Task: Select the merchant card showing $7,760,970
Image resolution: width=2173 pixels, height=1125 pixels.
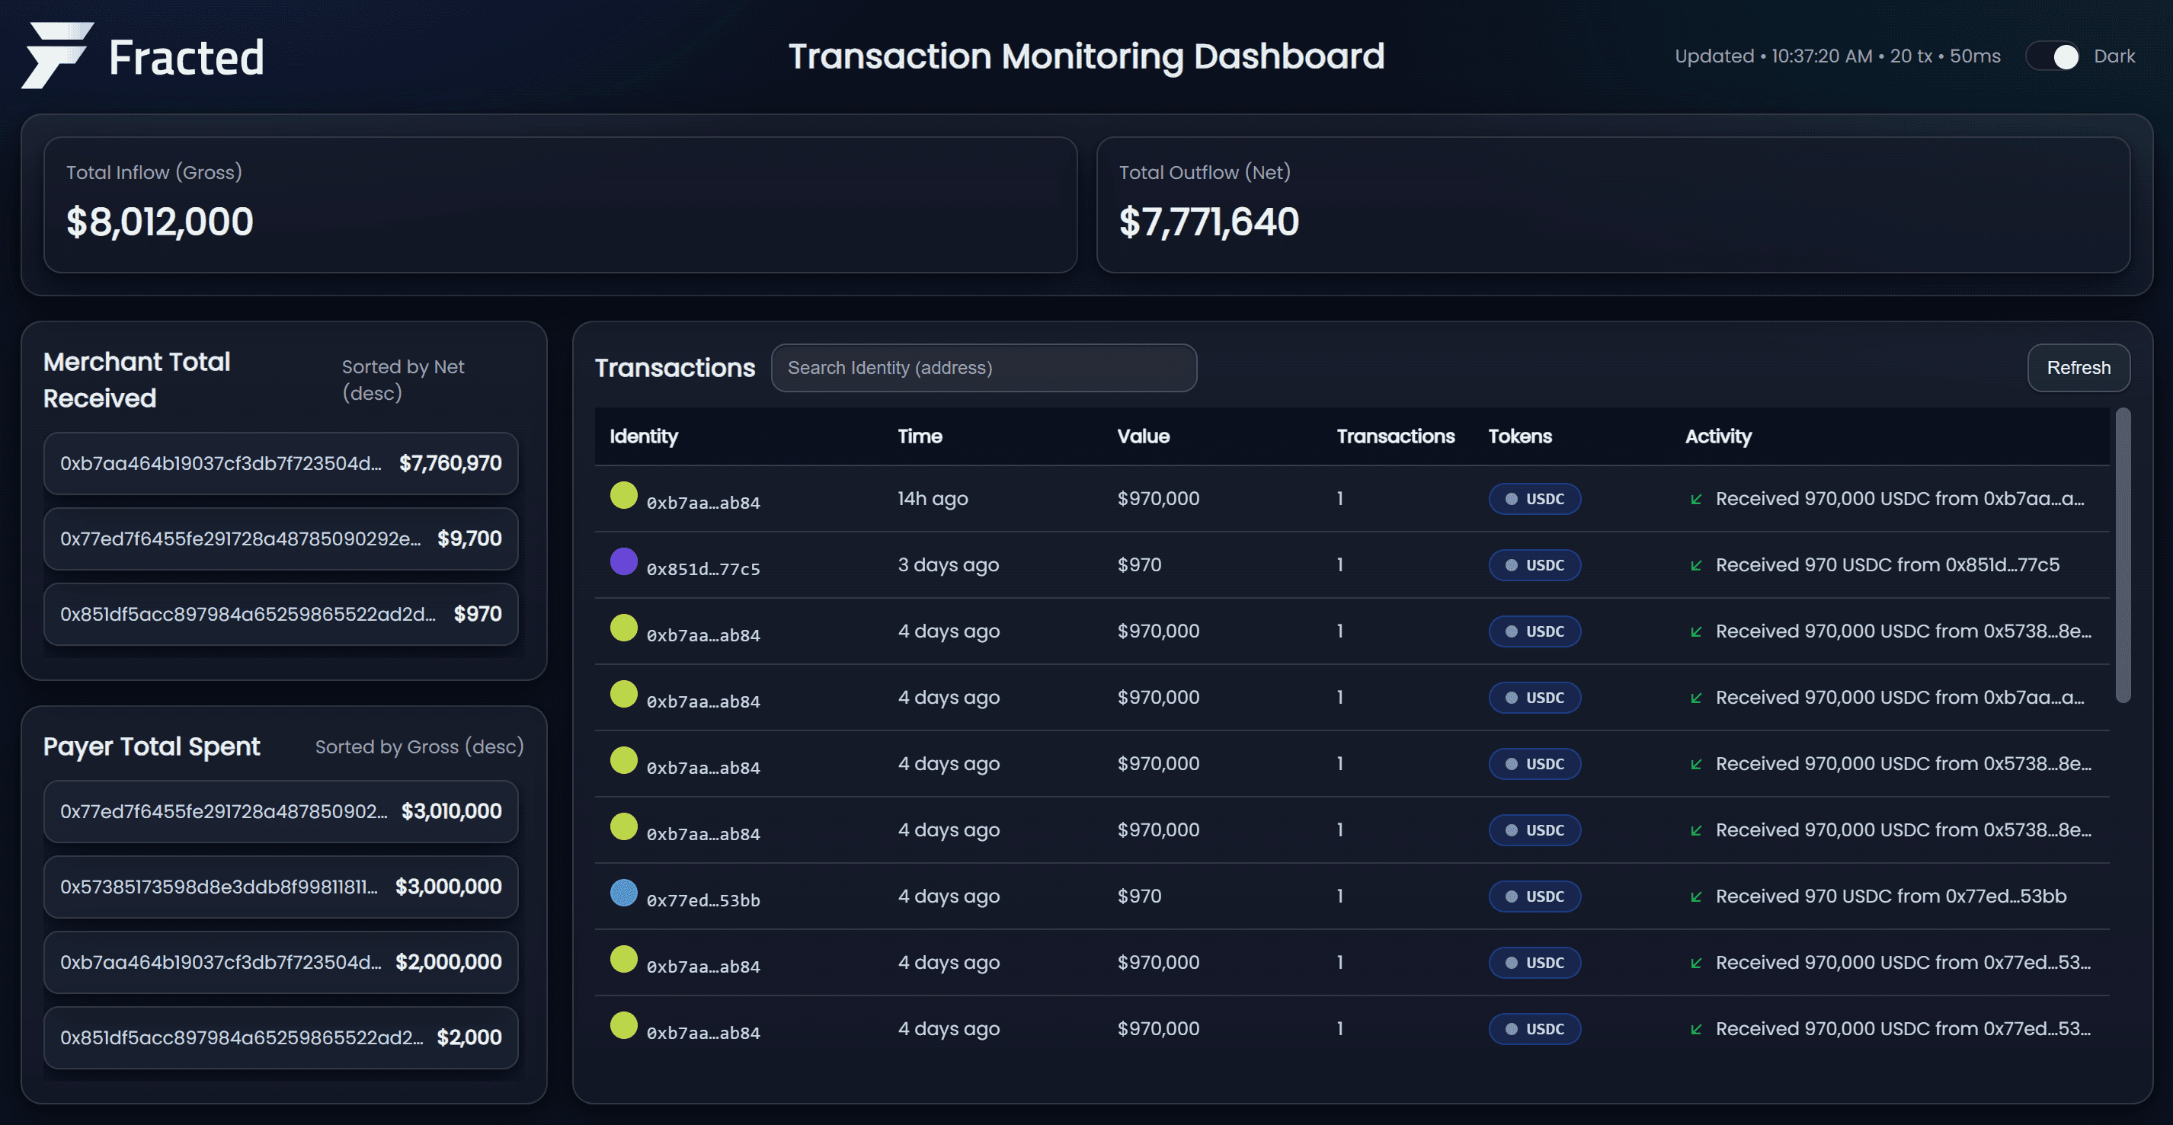Action: pos(281,463)
